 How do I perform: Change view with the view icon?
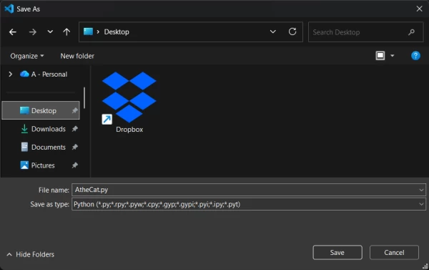pyautogui.click(x=380, y=56)
